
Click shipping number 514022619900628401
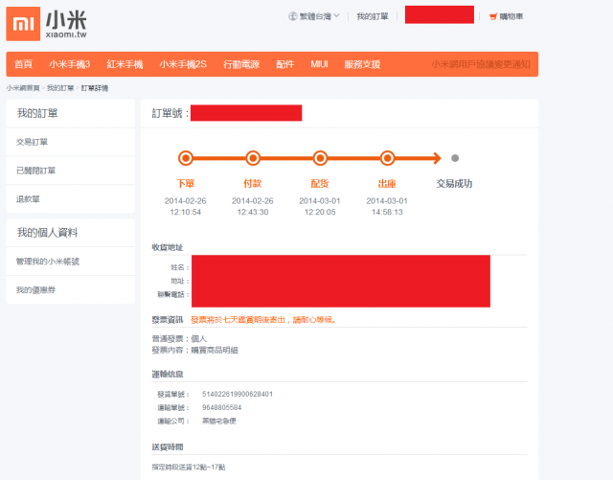(x=238, y=394)
